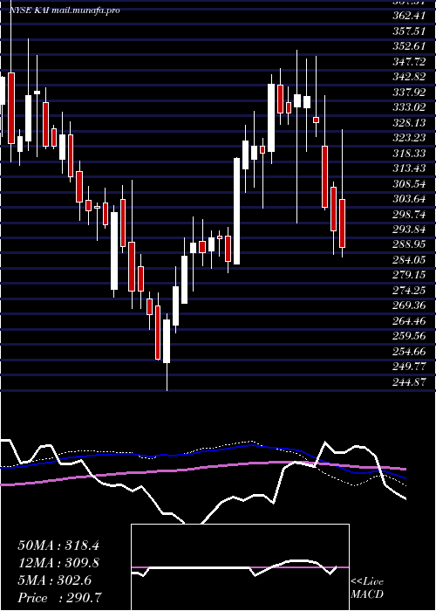The image size is (436, 611).
Task: Click the last red candlestick on the right
Action: pyautogui.click(x=342, y=223)
